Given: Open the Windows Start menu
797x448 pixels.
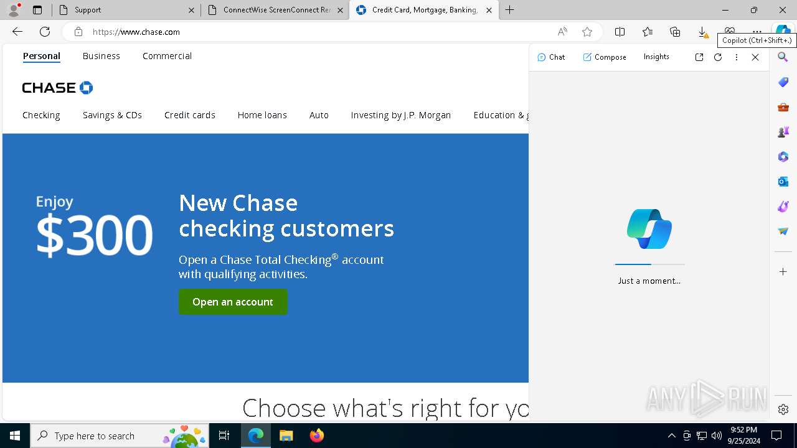Looking at the screenshot, I should 15,436.
